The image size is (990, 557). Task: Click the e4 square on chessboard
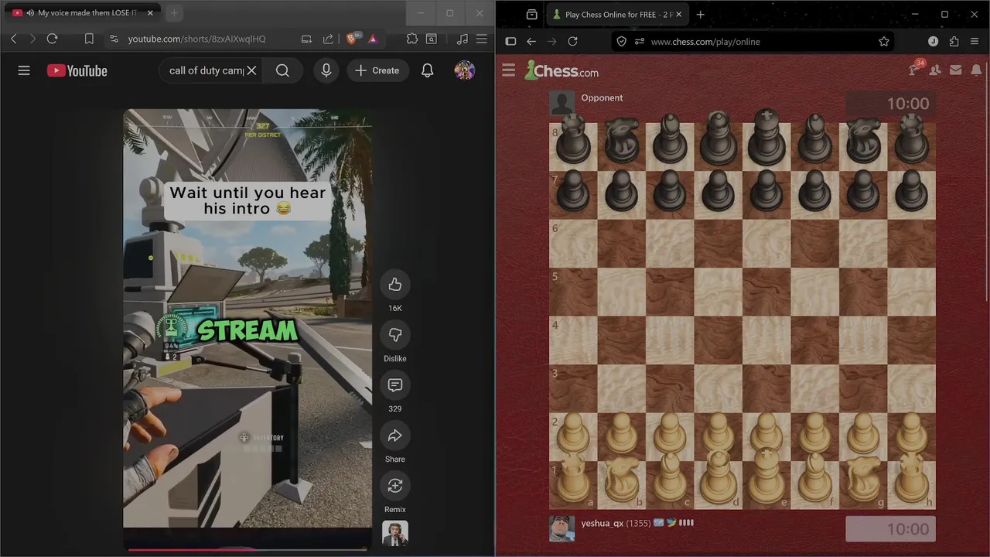pos(766,340)
